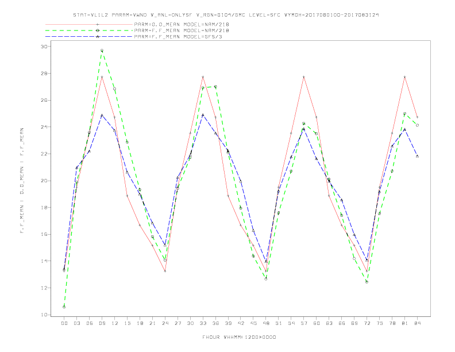
Task: Click x-axis forecast hour label 03
Action: pos(76,323)
